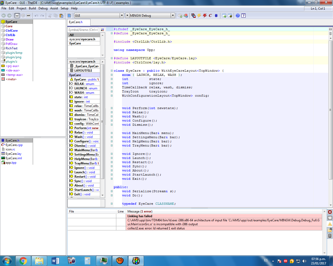Click the Build (yellow lightning) toolbar icon

click(199, 16)
